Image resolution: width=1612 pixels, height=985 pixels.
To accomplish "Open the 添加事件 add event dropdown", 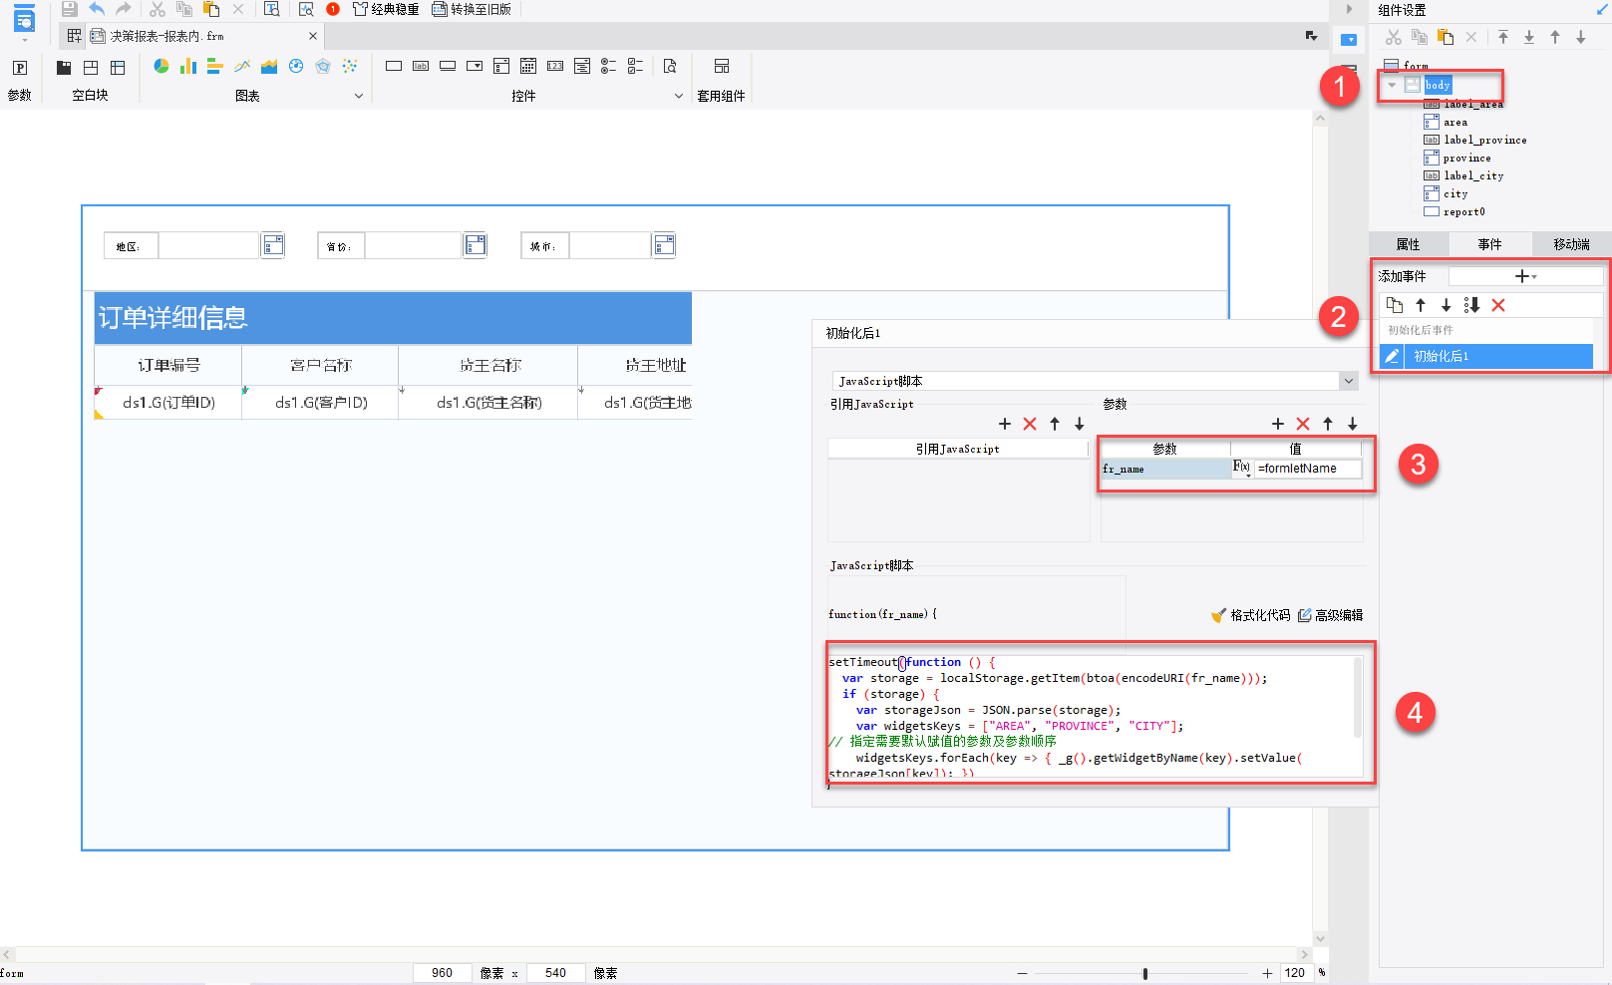I will click(1525, 276).
